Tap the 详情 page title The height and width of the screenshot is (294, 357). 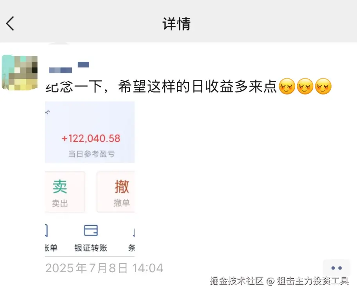176,24
